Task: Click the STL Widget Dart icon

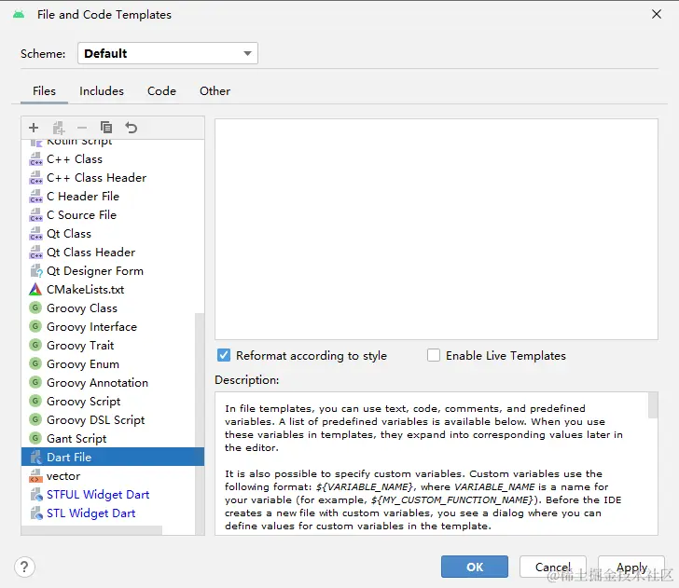Action: [35, 513]
